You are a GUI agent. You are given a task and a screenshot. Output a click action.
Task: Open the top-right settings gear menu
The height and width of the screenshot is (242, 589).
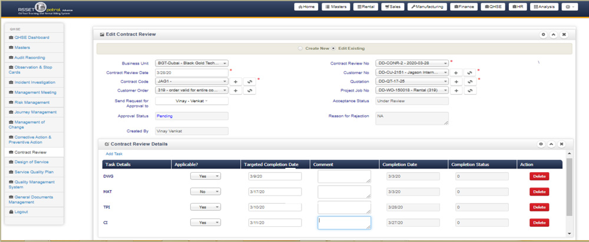pyautogui.click(x=569, y=7)
